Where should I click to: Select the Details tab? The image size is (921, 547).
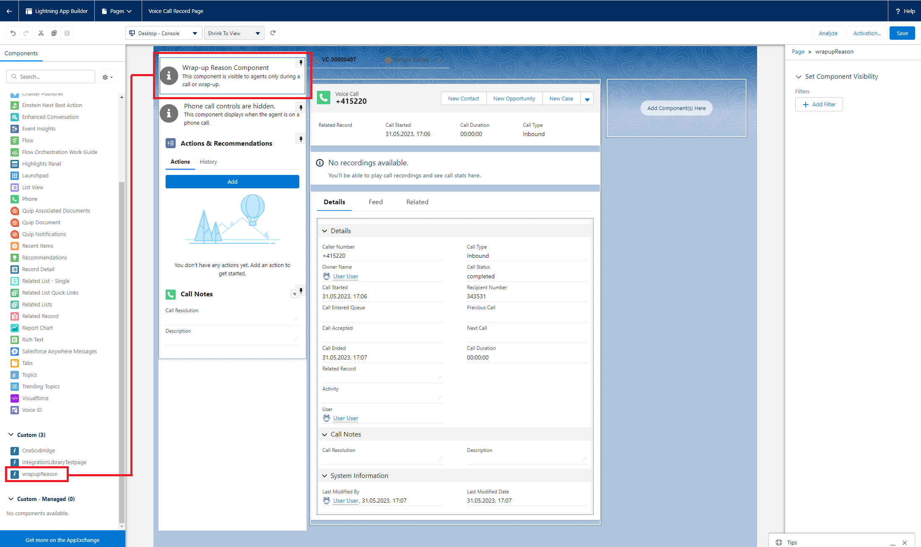[335, 202]
